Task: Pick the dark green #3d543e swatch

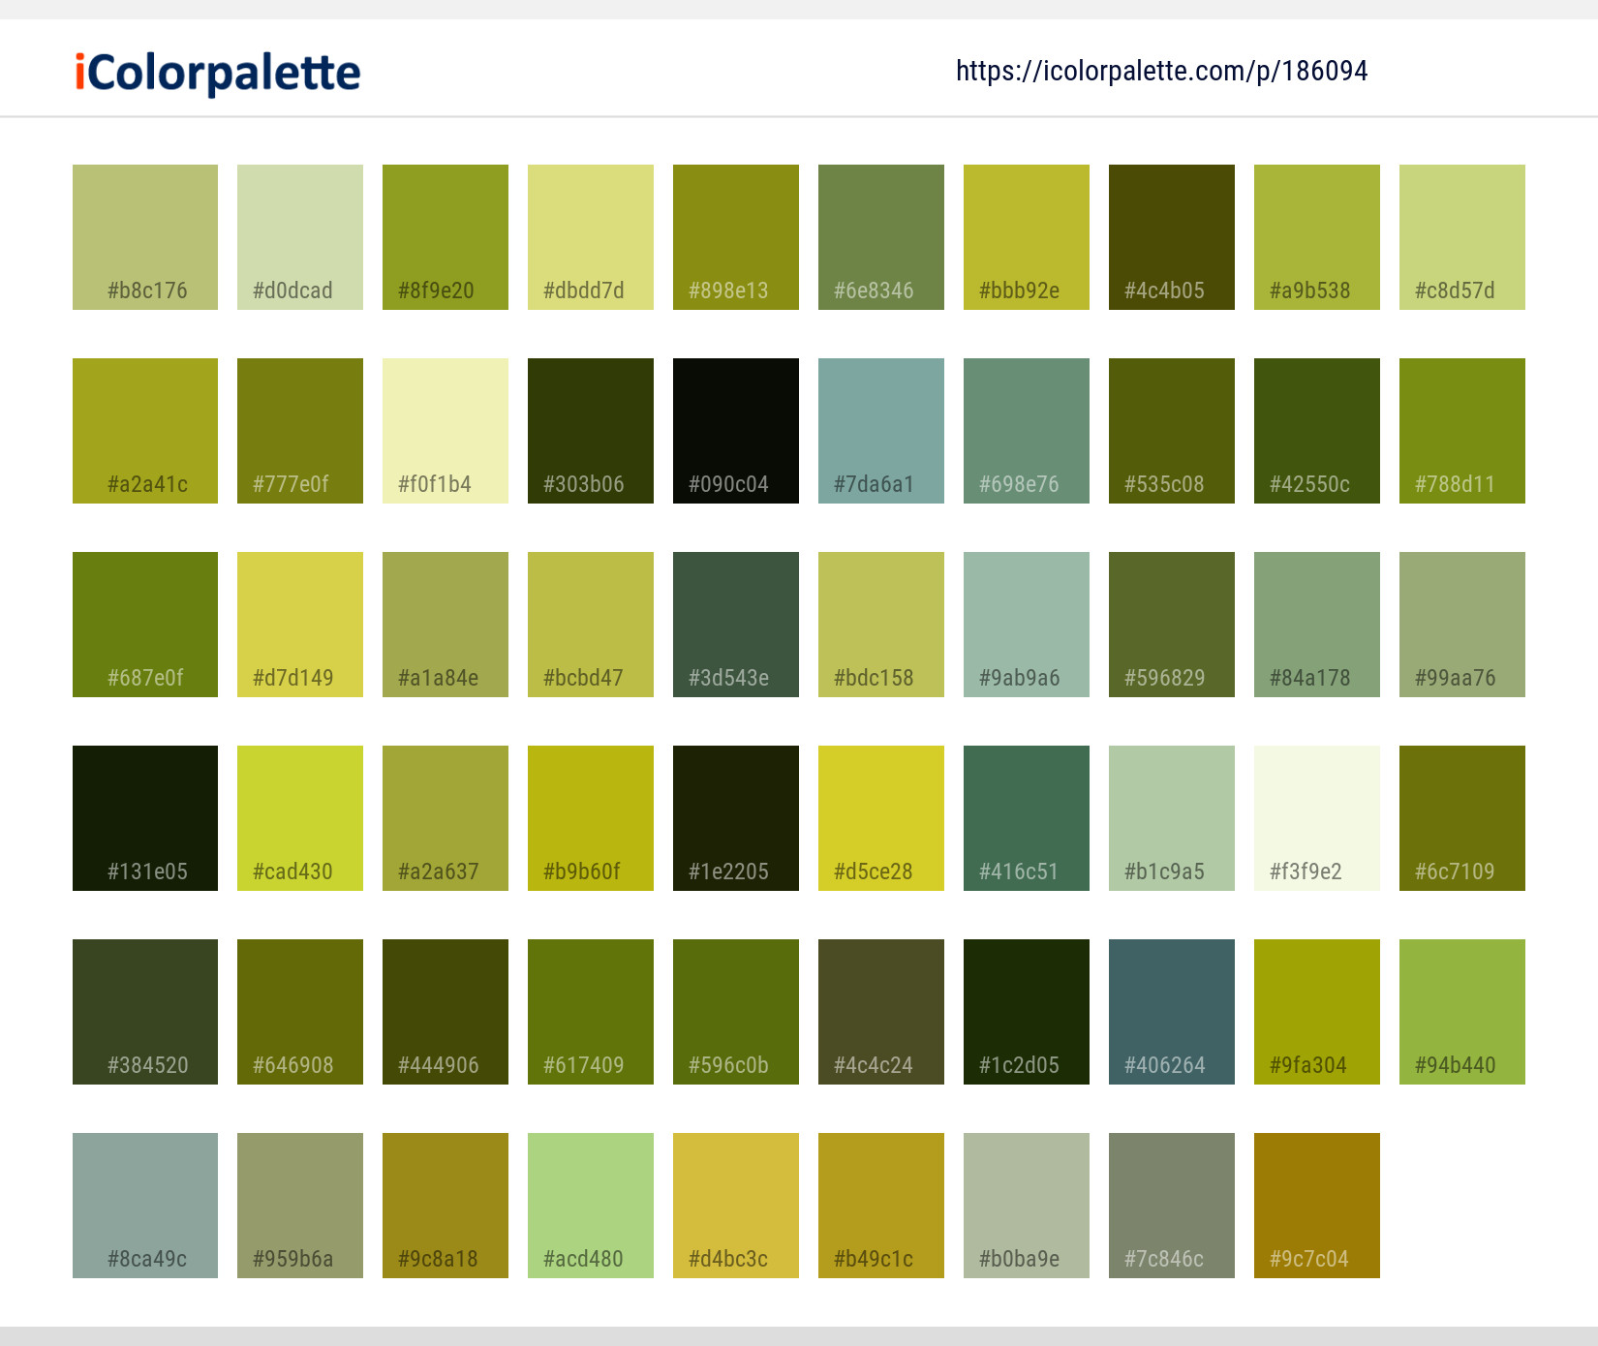Action: tap(736, 625)
